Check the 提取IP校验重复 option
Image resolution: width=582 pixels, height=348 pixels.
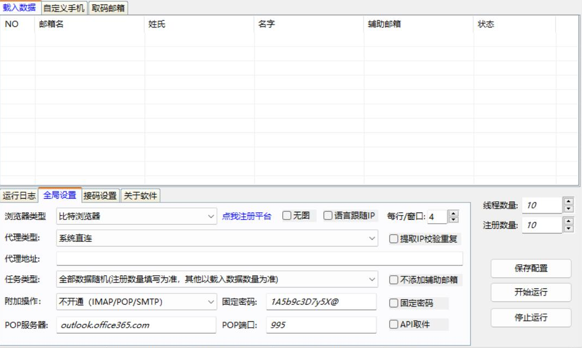(393, 239)
